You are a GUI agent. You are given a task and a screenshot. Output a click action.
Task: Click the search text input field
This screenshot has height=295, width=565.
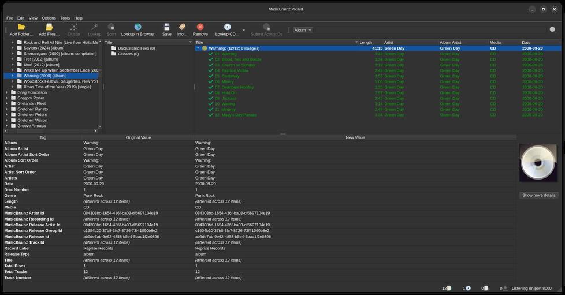[430, 30]
